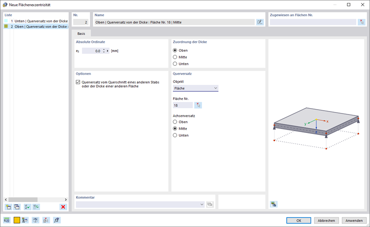This screenshot has height=227, width=370.
Task: Select Mitte under Achsenversatz
Action: [175, 129]
